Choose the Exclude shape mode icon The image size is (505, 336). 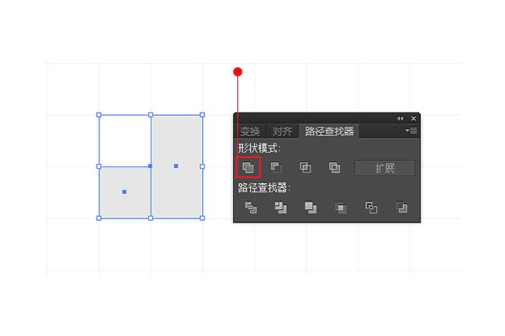point(334,167)
